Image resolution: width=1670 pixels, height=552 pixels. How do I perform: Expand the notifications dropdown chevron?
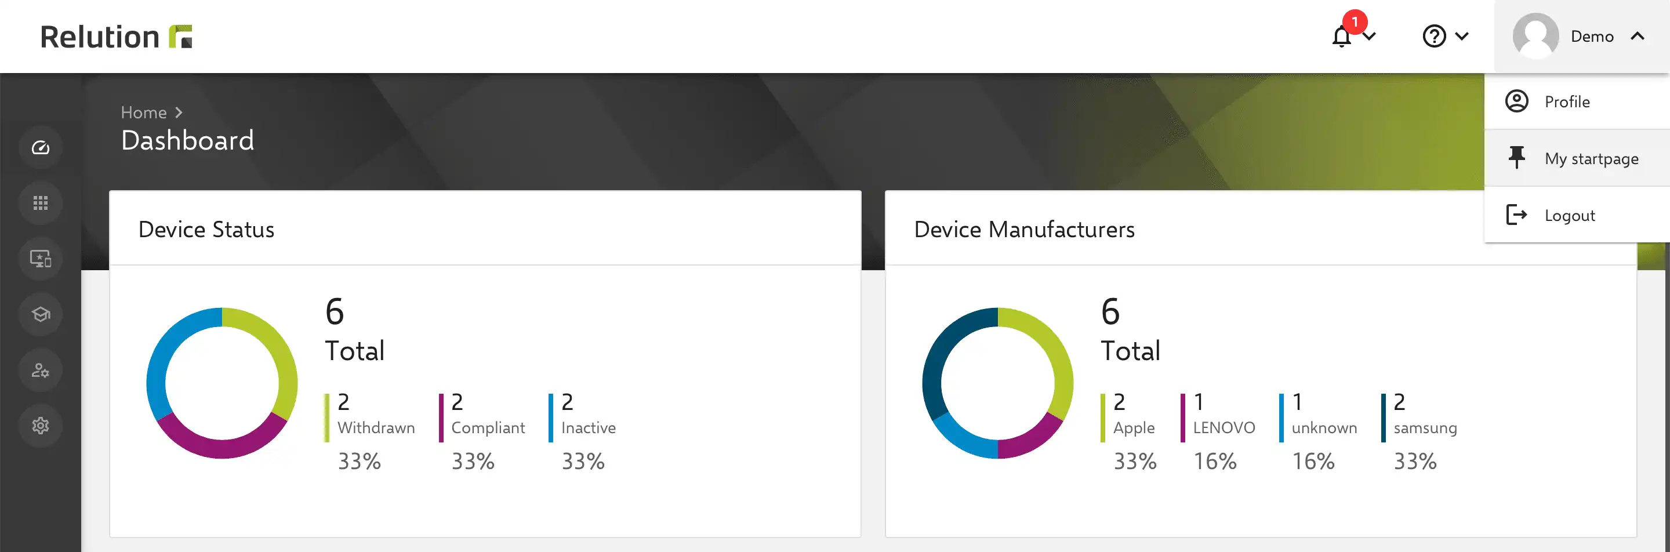[x=1368, y=37]
